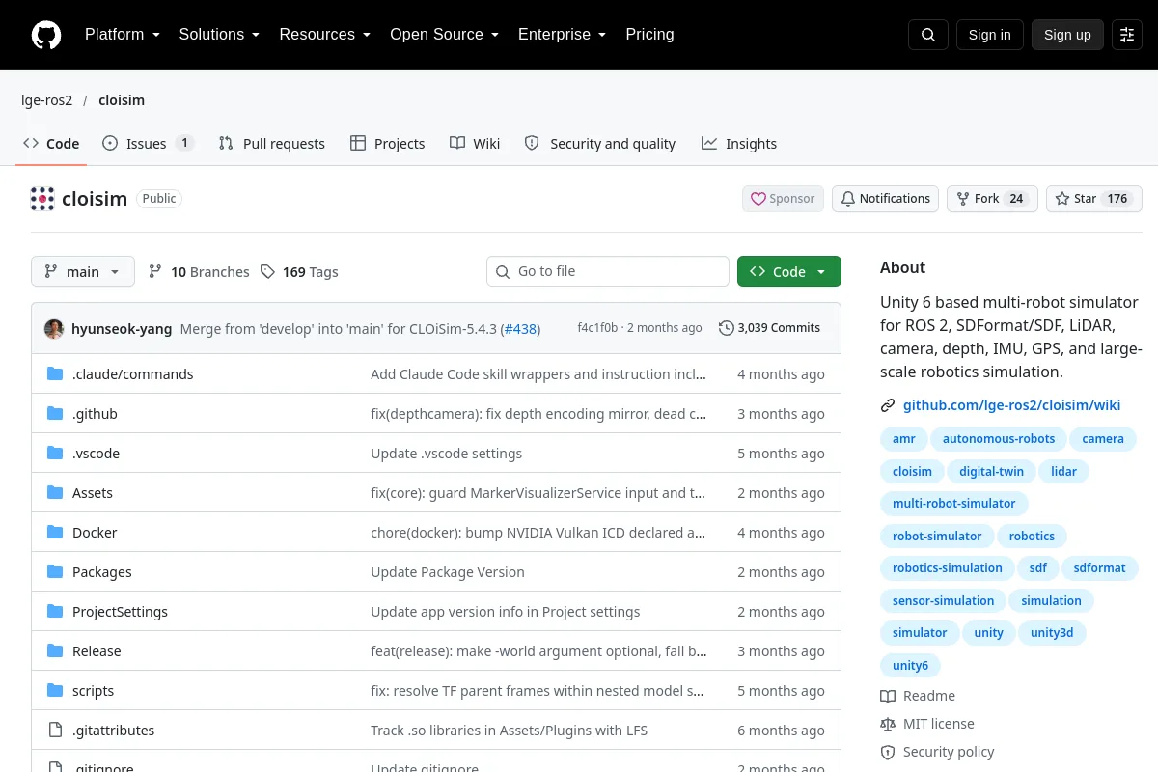Expand the Open Source menu

(x=444, y=35)
